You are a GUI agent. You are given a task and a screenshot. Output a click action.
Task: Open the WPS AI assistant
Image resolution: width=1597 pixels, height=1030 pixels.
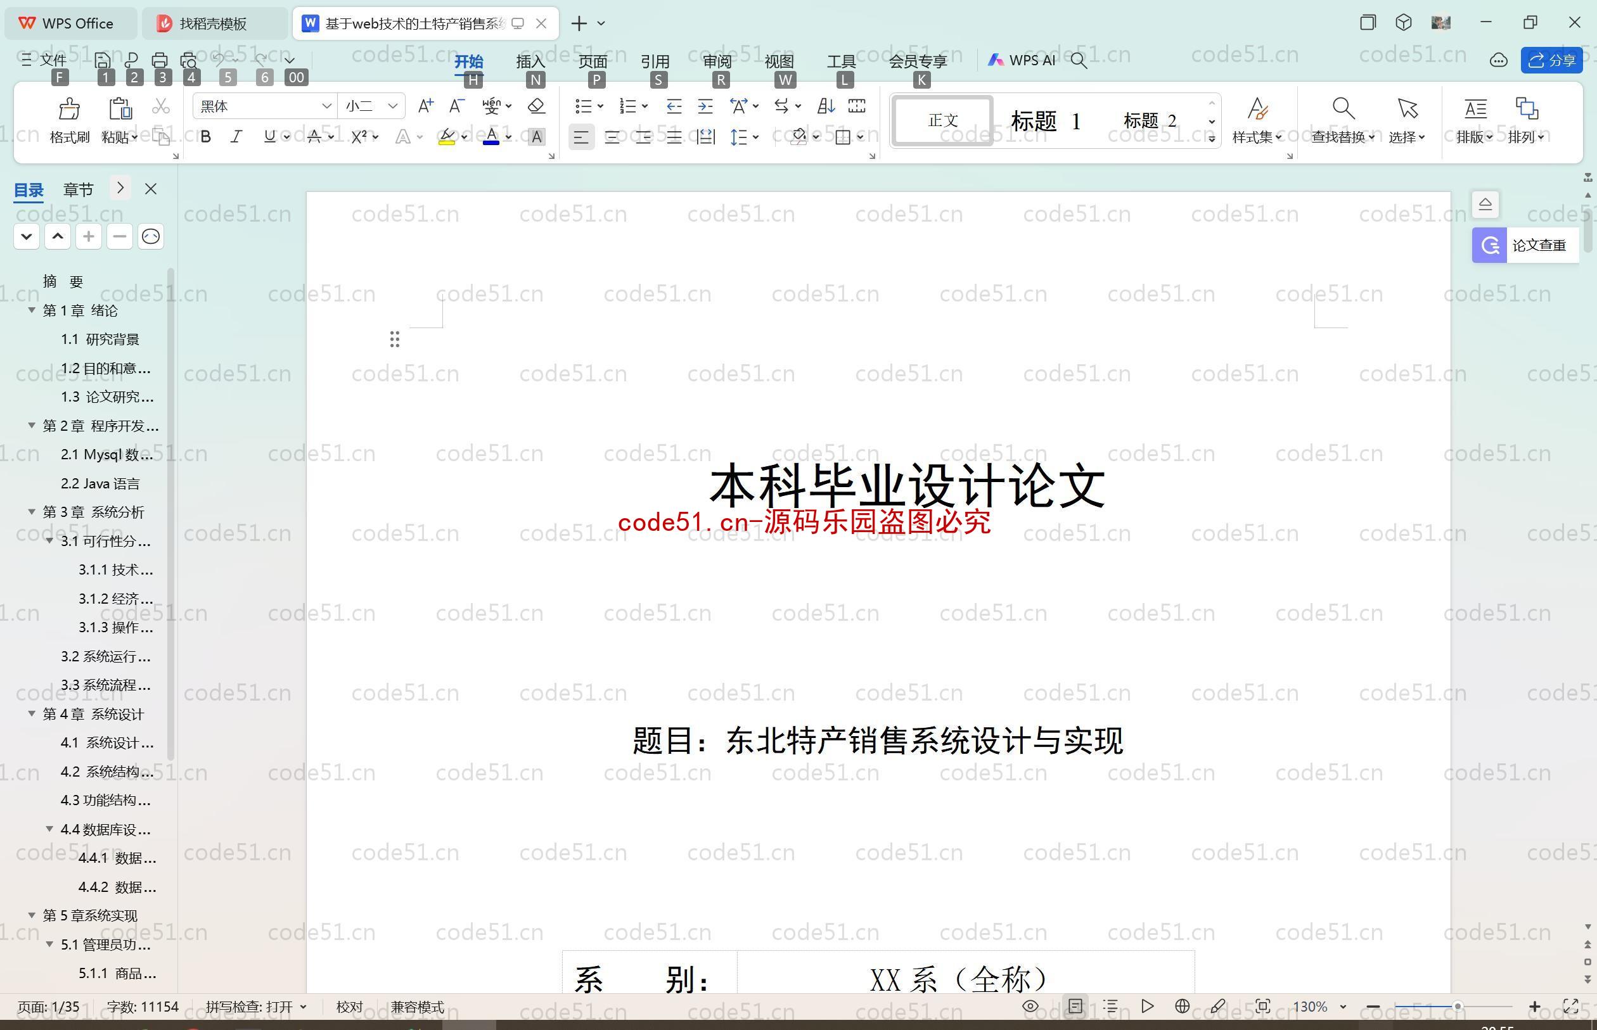point(1022,60)
